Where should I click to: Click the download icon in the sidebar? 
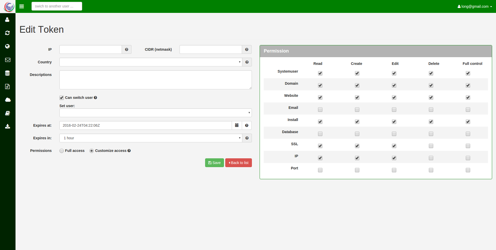[x=7, y=126]
